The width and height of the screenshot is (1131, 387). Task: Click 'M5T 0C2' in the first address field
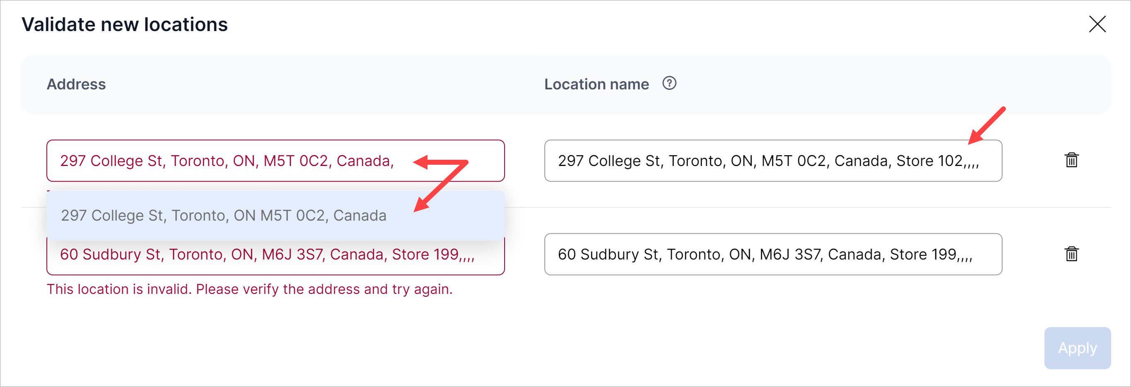point(295,161)
